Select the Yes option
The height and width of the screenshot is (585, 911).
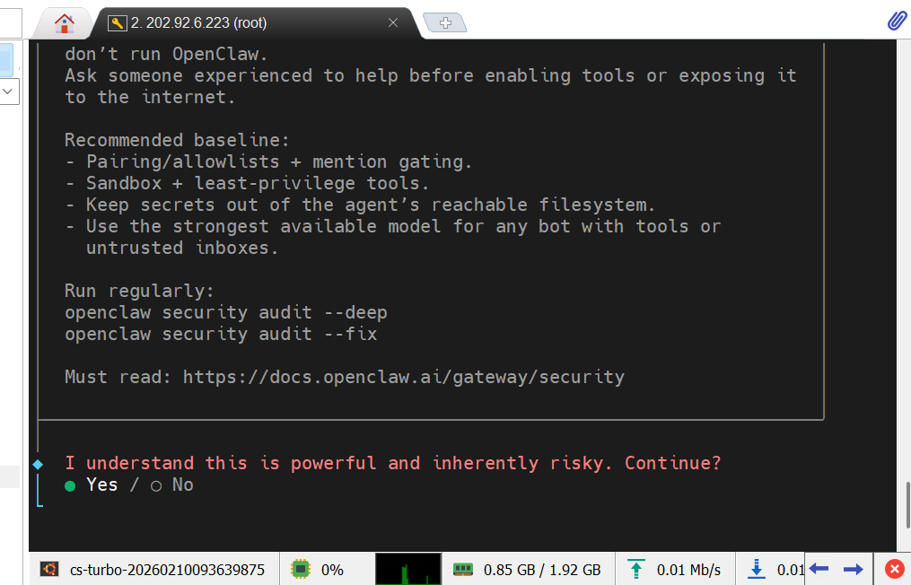(92, 485)
